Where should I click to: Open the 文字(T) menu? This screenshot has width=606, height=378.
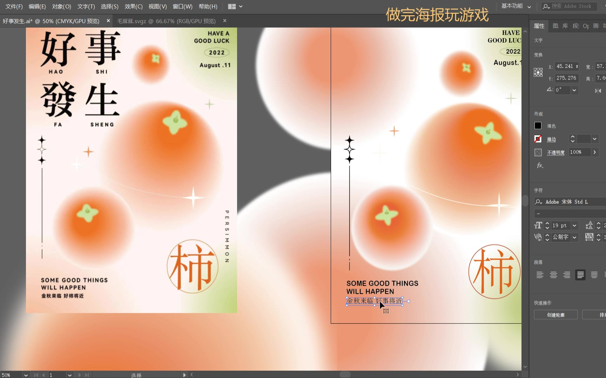coord(86,6)
